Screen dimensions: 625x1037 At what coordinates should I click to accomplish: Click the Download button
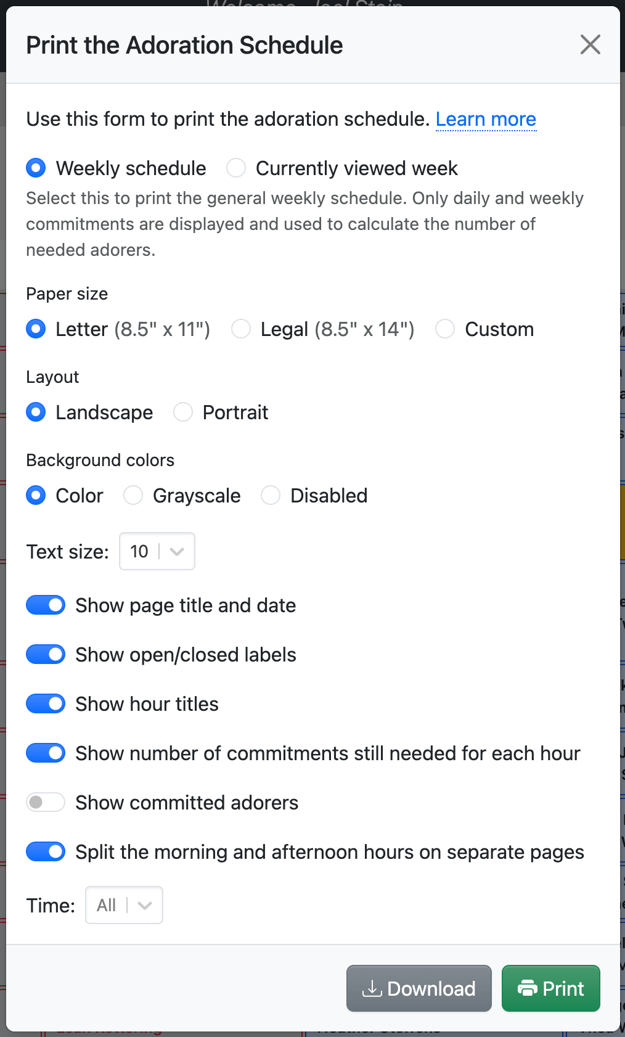[x=419, y=988]
